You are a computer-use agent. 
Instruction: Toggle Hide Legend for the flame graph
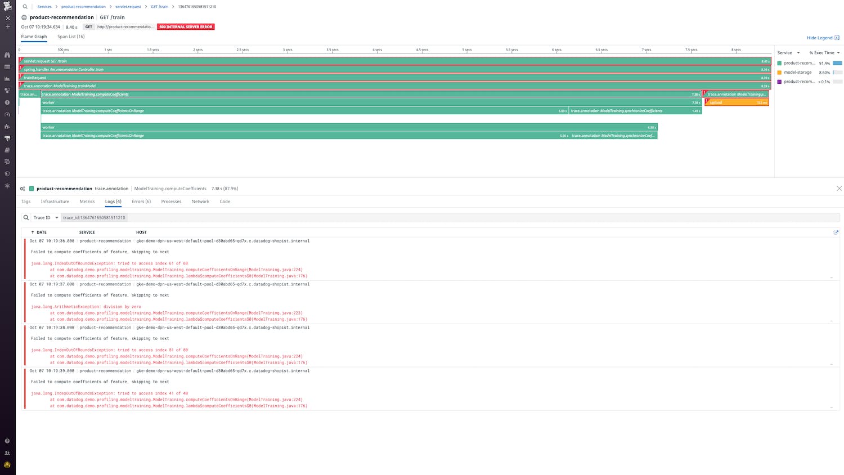pos(821,37)
